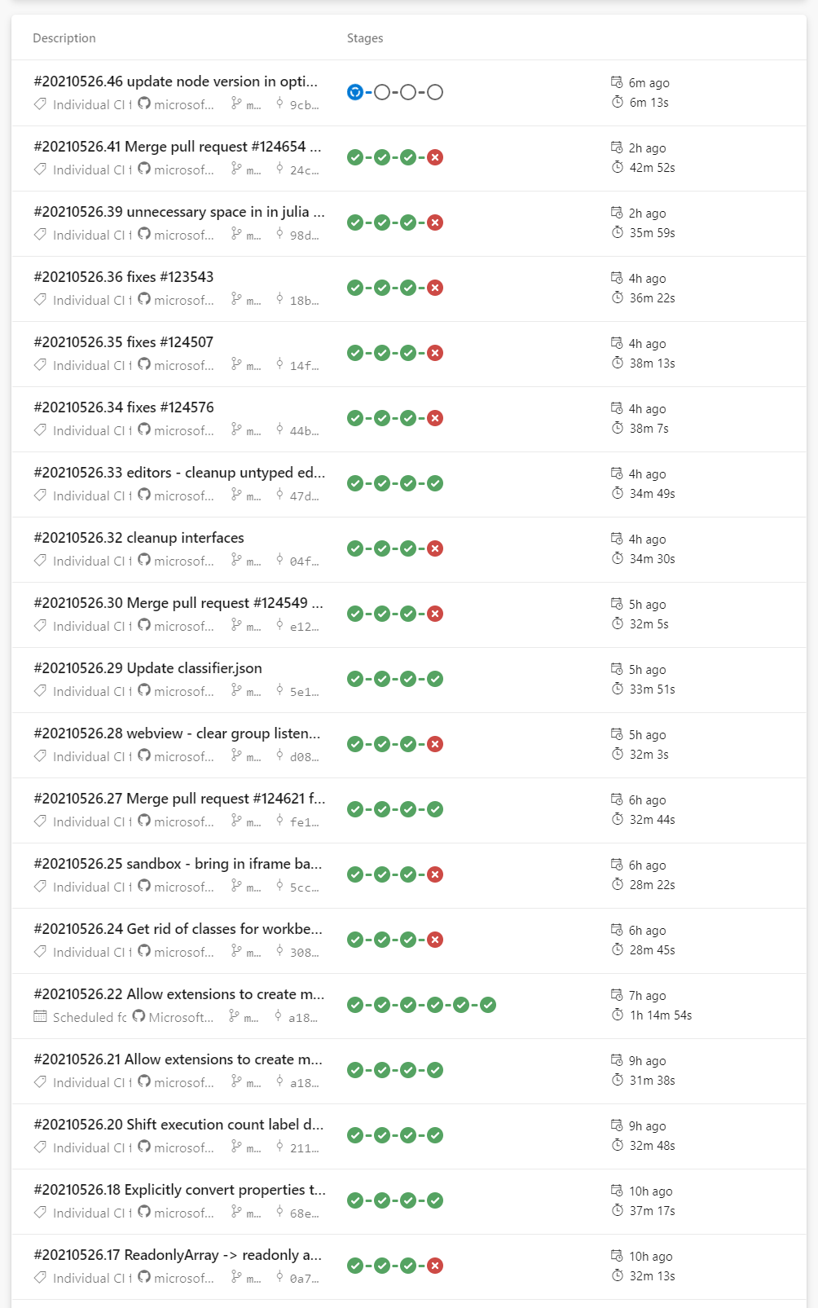Click the last succeeded stage of run #20210526.20
The height and width of the screenshot is (1308, 818).
click(435, 1135)
